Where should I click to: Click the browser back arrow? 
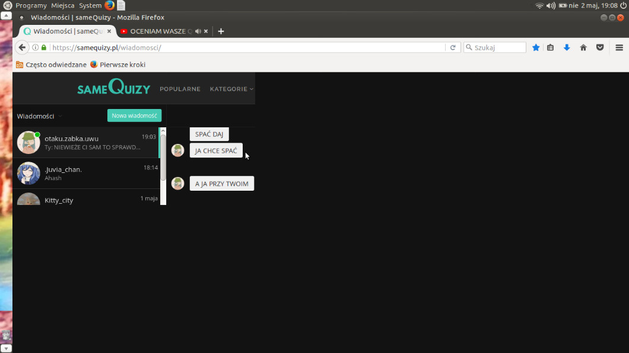tap(22, 47)
